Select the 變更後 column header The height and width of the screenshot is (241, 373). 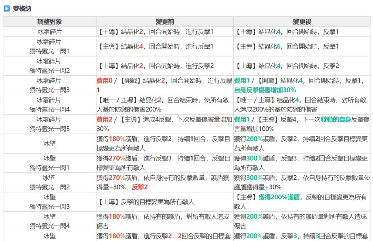pyautogui.click(x=302, y=22)
